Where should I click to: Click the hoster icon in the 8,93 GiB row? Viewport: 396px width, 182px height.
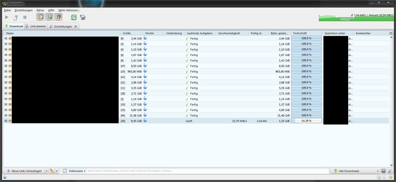pyautogui.click(x=145, y=65)
